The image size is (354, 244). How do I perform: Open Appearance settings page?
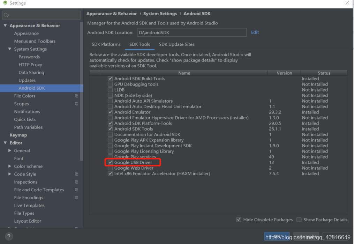(x=27, y=34)
